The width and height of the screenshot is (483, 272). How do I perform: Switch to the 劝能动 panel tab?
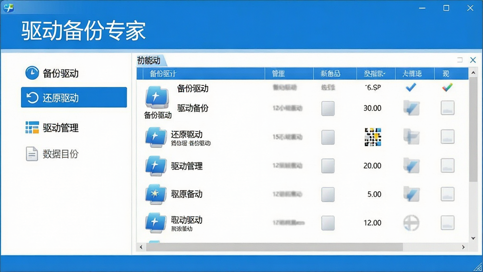pyautogui.click(x=150, y=60)
